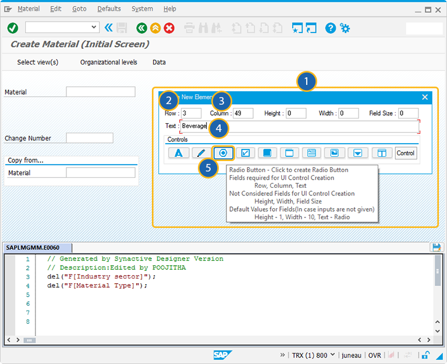The image size is (447, 364).
Task: Click the Select view(s) button
Action: click(38, 62)
